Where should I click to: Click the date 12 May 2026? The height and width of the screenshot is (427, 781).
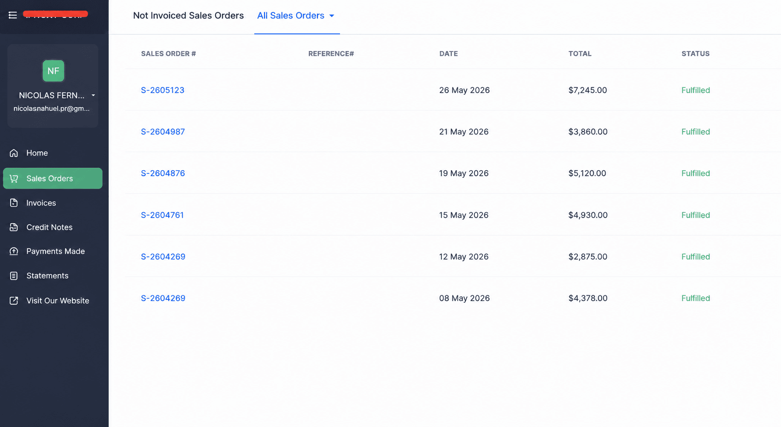pos(464,257)
